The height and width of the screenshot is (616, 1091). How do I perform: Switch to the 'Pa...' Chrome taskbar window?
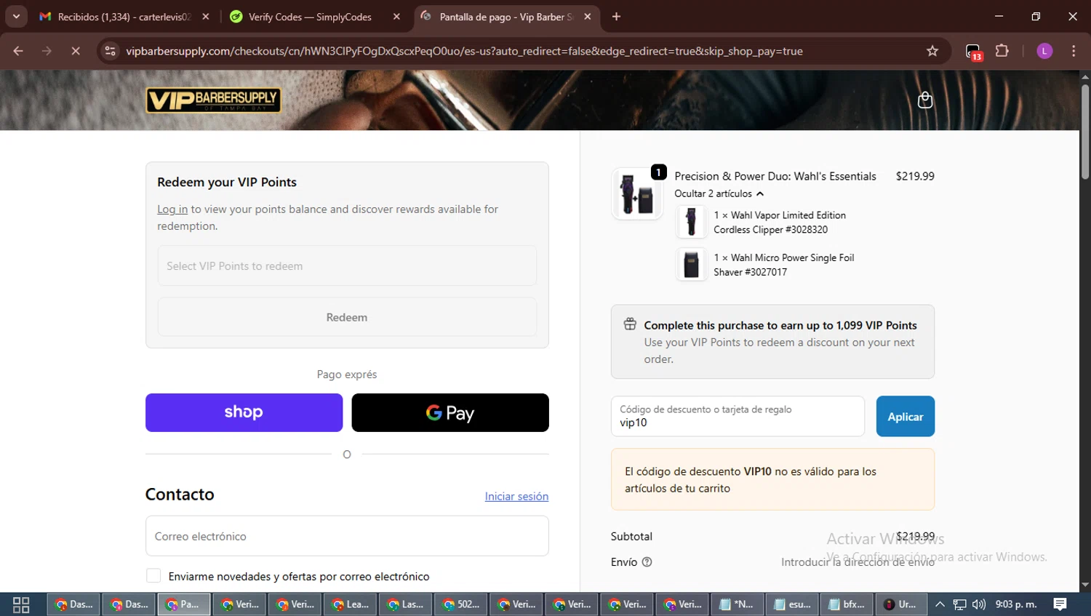[184, 604]
